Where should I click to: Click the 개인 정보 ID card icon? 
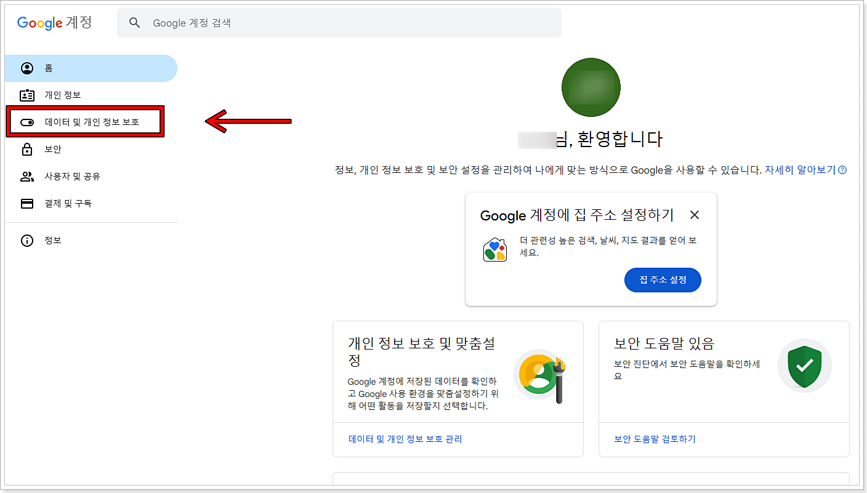(27, 95)
